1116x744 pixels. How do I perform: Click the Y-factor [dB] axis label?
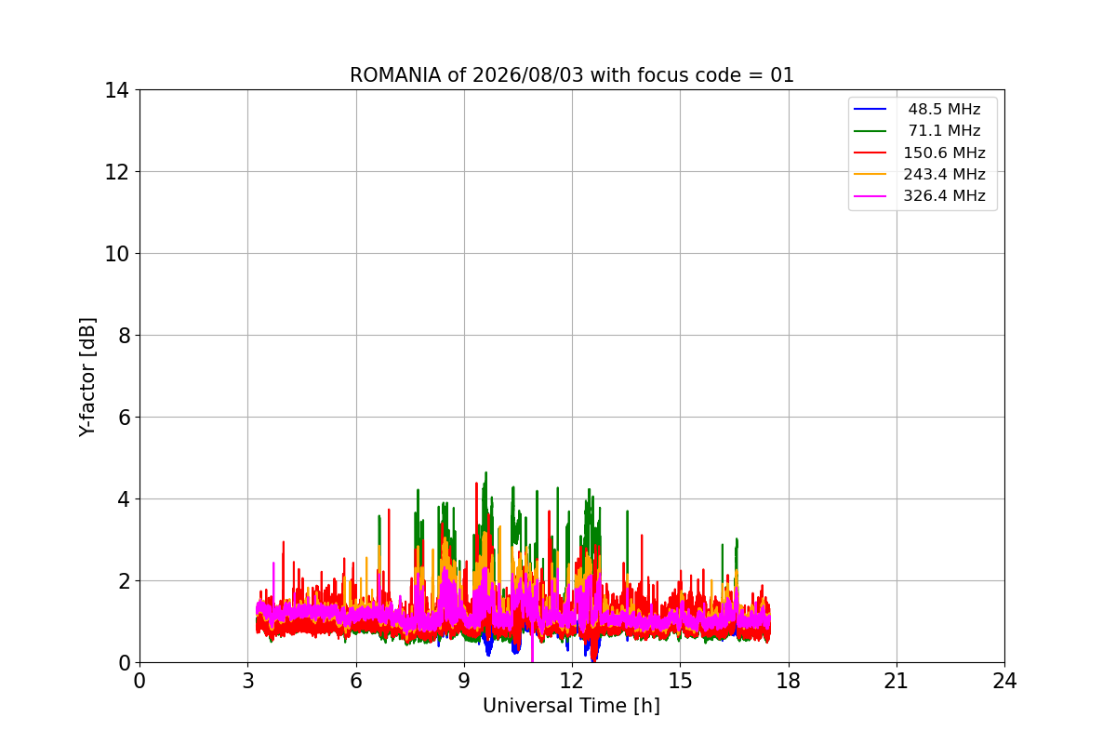(87, 377)
